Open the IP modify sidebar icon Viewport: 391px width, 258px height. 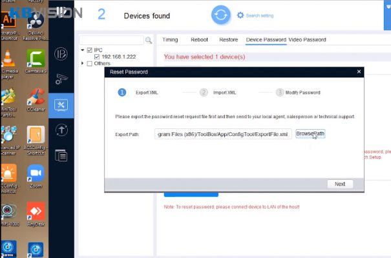point(61,54)
